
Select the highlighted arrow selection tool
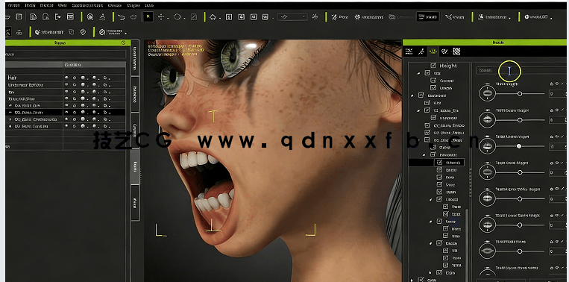(148, 16)
